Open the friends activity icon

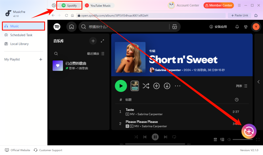pos(246,27)
